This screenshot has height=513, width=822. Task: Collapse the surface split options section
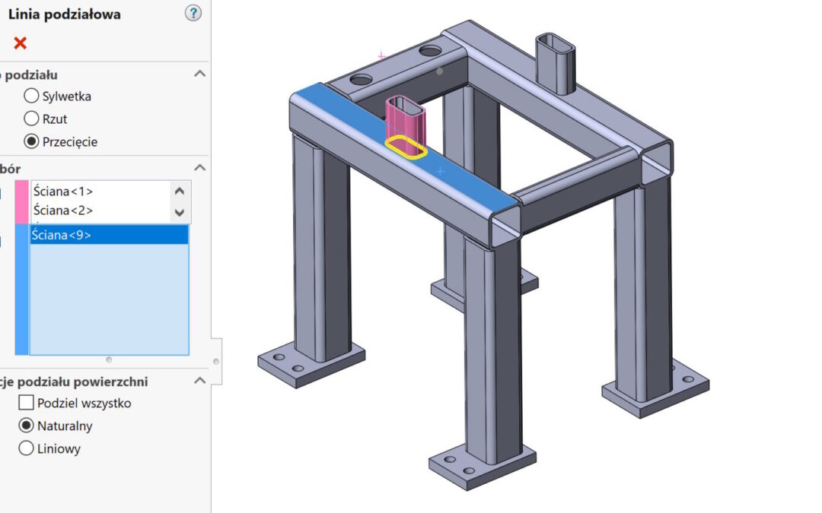(199, 381)
